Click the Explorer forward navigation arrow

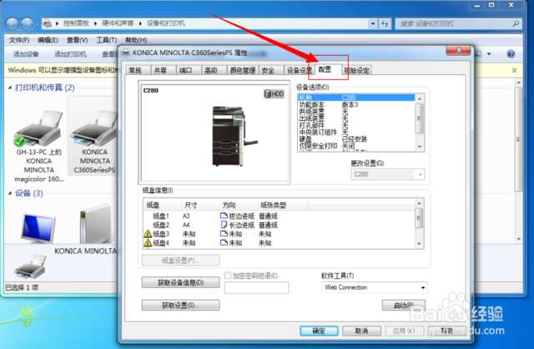[x=27, y=24]
